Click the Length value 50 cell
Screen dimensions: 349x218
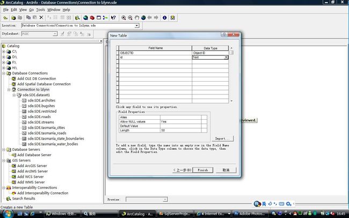pos(180,130)
